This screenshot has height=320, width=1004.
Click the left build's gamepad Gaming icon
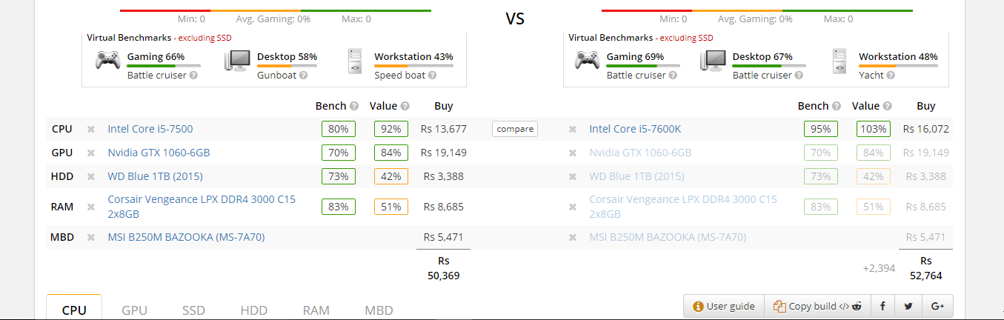pyautogui.click(x=108, y=59)
